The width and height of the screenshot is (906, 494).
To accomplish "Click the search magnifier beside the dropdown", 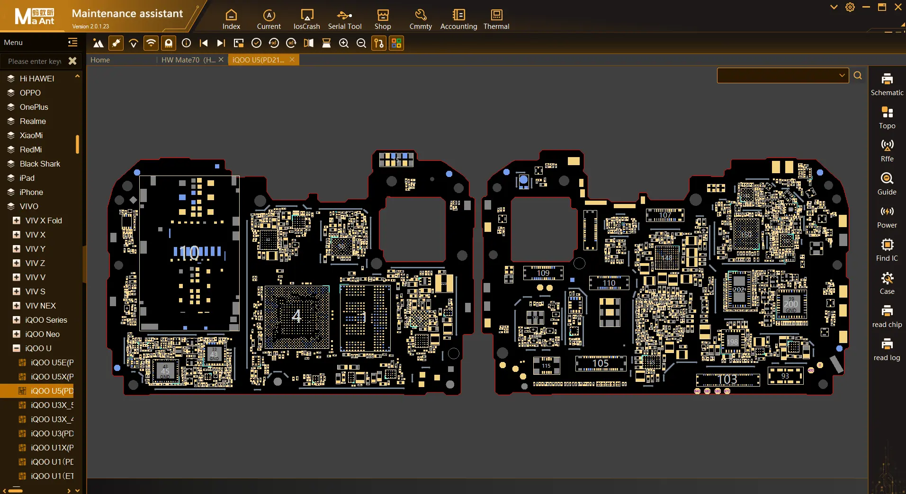I will pos(858,75).
